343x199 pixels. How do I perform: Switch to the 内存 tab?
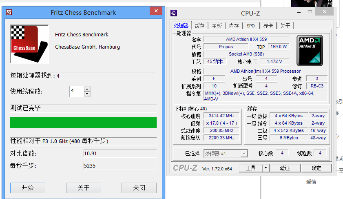click(234, 26)
